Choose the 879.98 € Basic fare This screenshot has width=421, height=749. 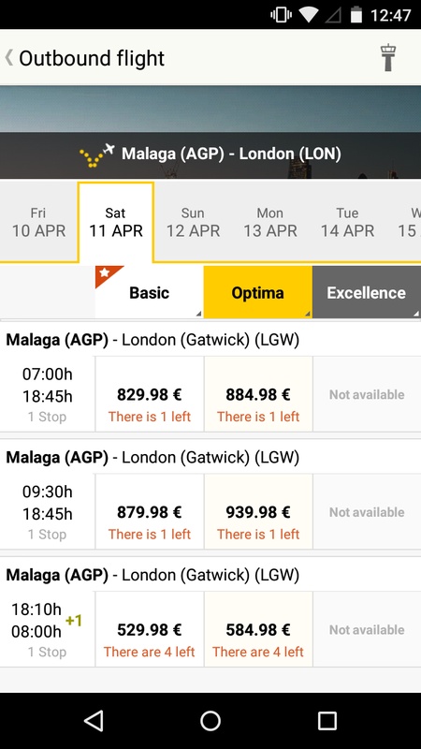(150, 511)
